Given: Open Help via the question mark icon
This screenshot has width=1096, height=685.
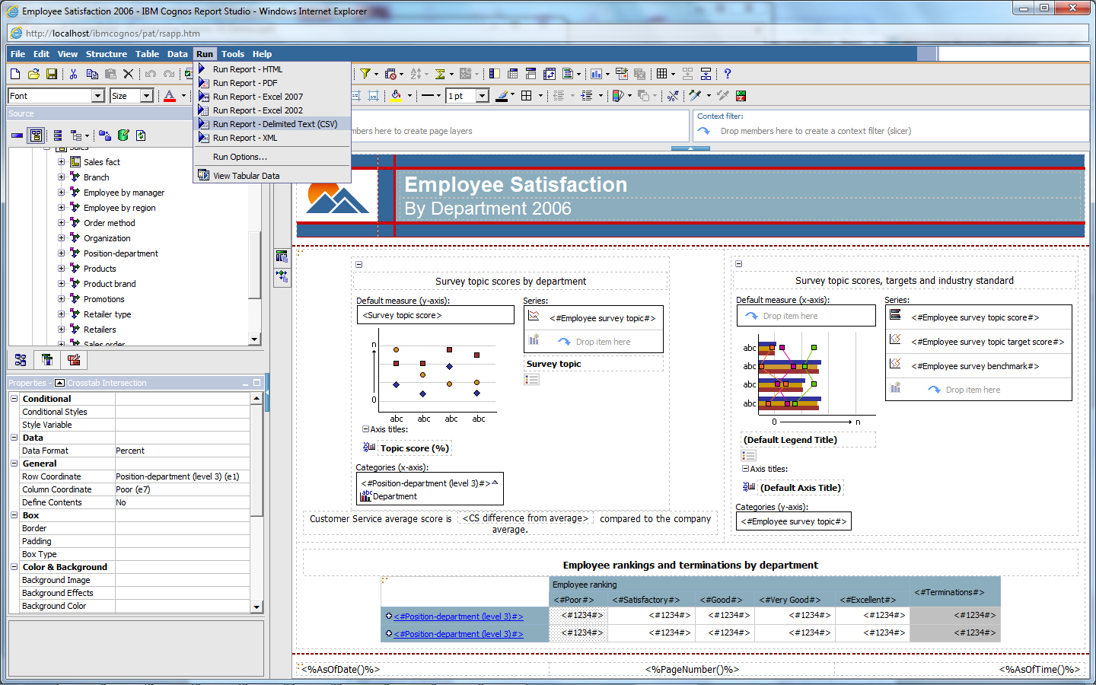Looking at the screenshot, I should click(x=727, y=74).
